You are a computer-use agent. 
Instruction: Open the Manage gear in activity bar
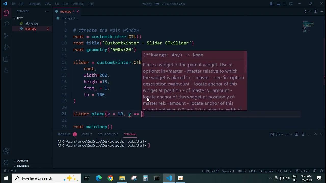pyautogui.click(x=6, y=162)
